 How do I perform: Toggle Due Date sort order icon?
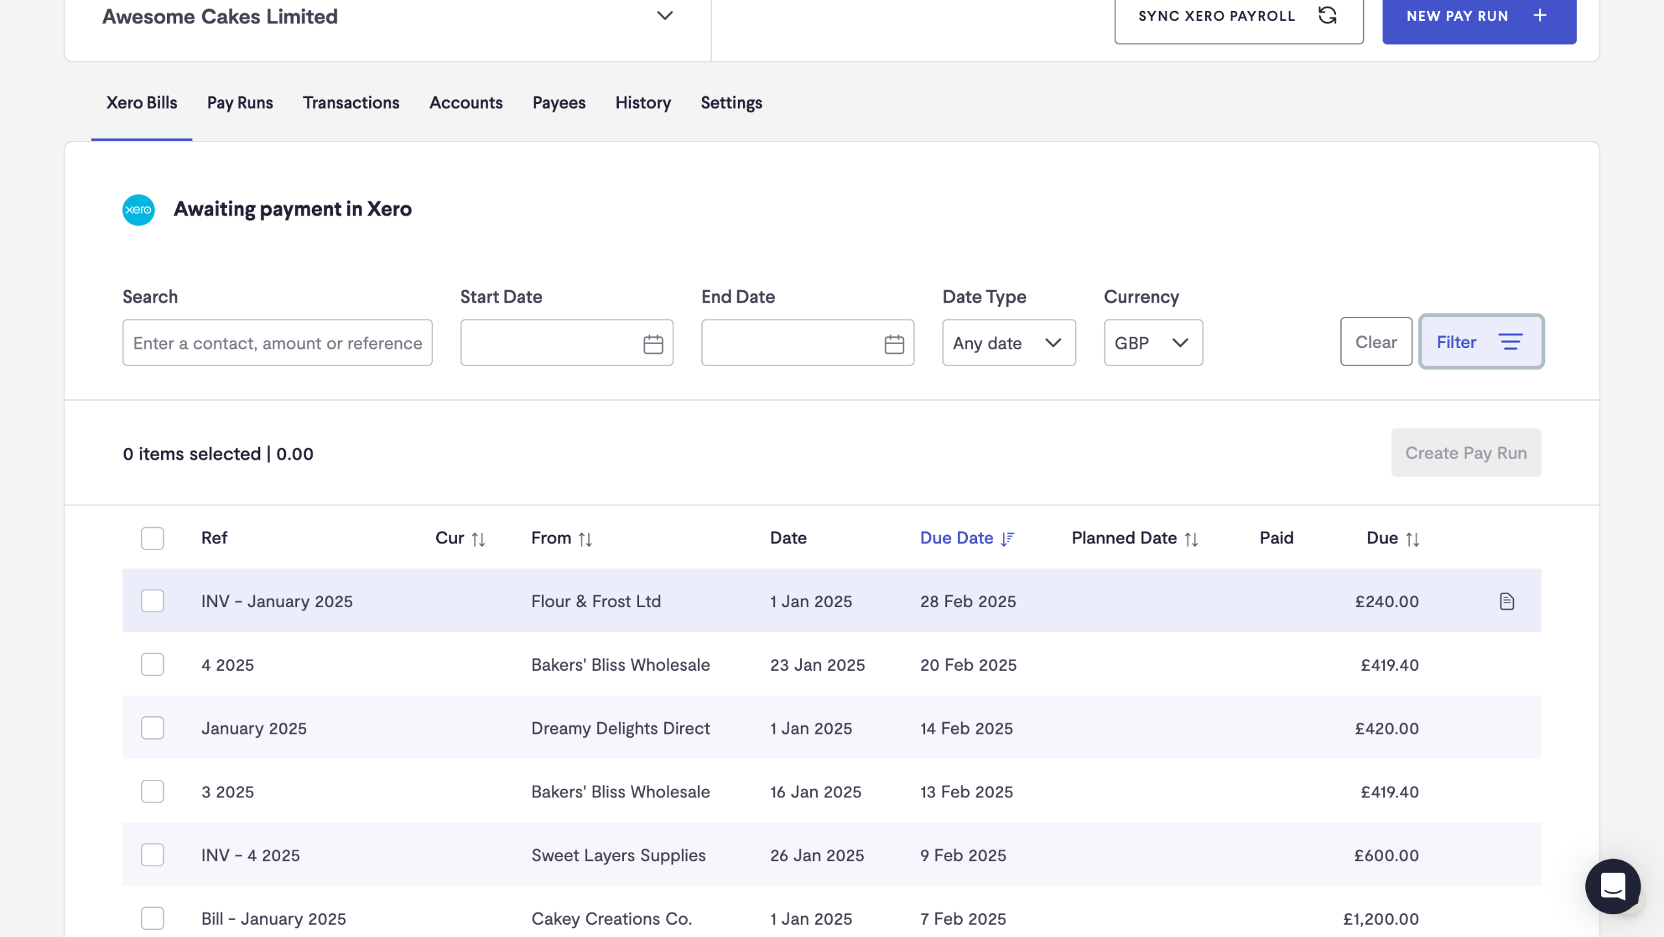pos(1007,539)
